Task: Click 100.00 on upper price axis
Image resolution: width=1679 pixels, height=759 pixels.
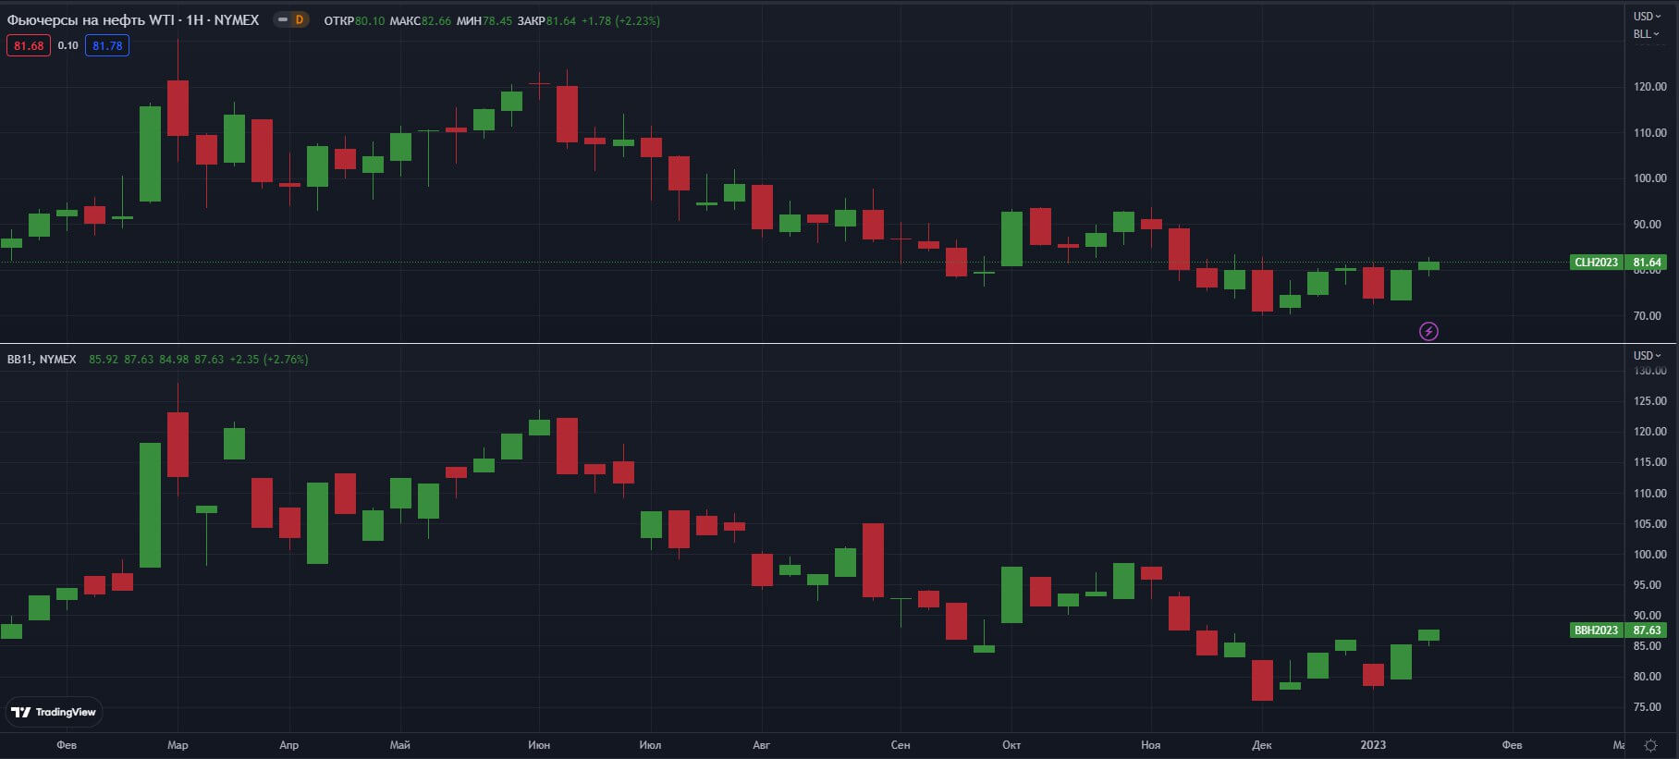Action: click(1649, 178)
